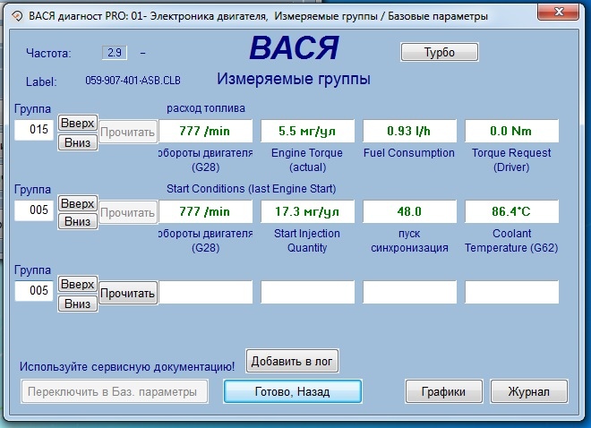Click the 777 /min value in group 015
591x428 pixels.
point(205,131)
